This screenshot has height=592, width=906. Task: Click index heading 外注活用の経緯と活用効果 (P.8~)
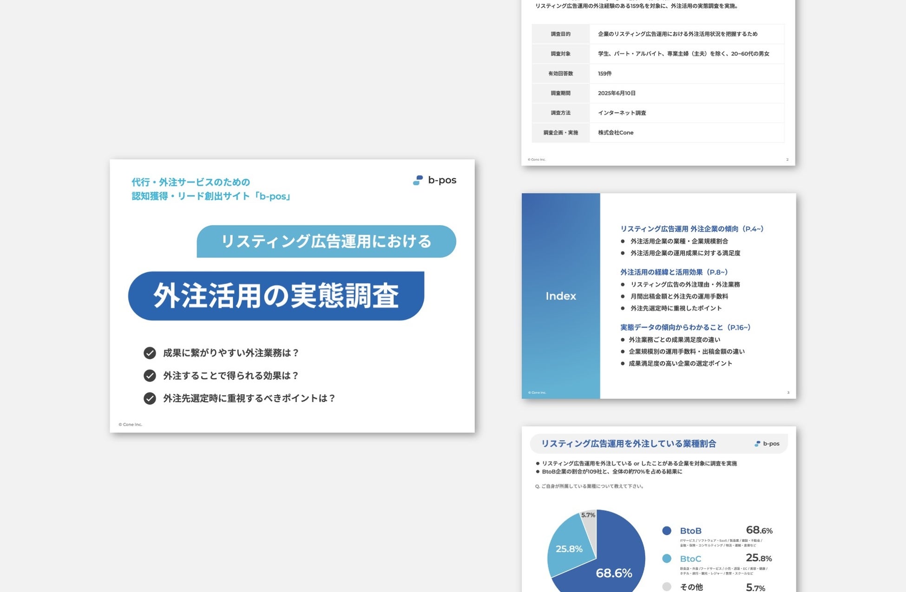point(674,272)
